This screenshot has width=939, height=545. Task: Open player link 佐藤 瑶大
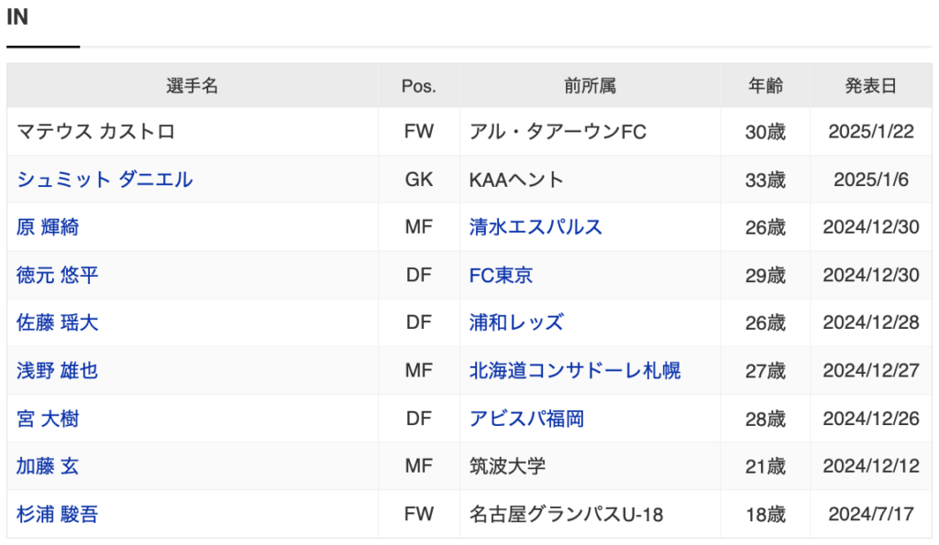click(x=57, y=323)
